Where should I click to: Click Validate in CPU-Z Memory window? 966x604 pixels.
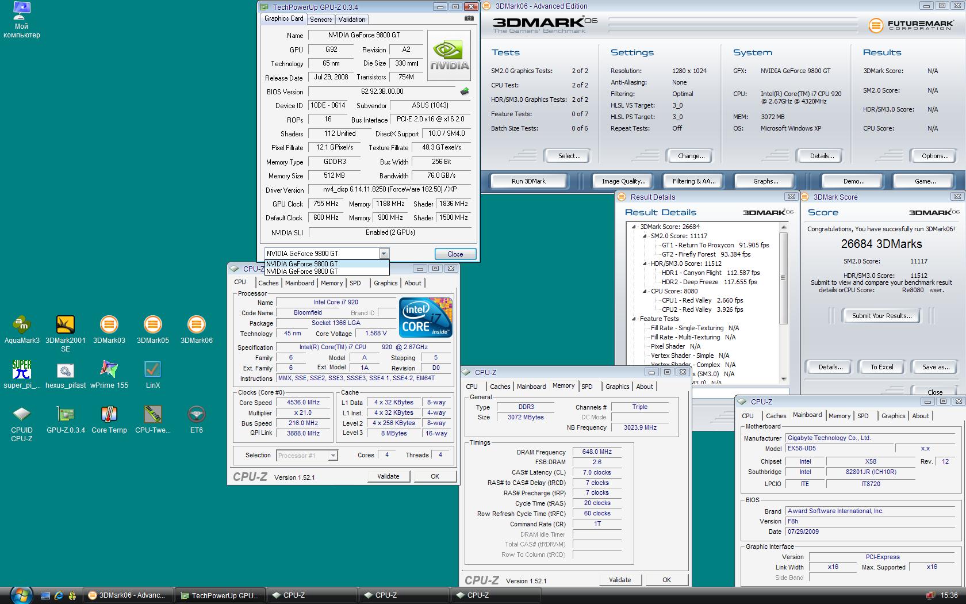click(620, 580)
